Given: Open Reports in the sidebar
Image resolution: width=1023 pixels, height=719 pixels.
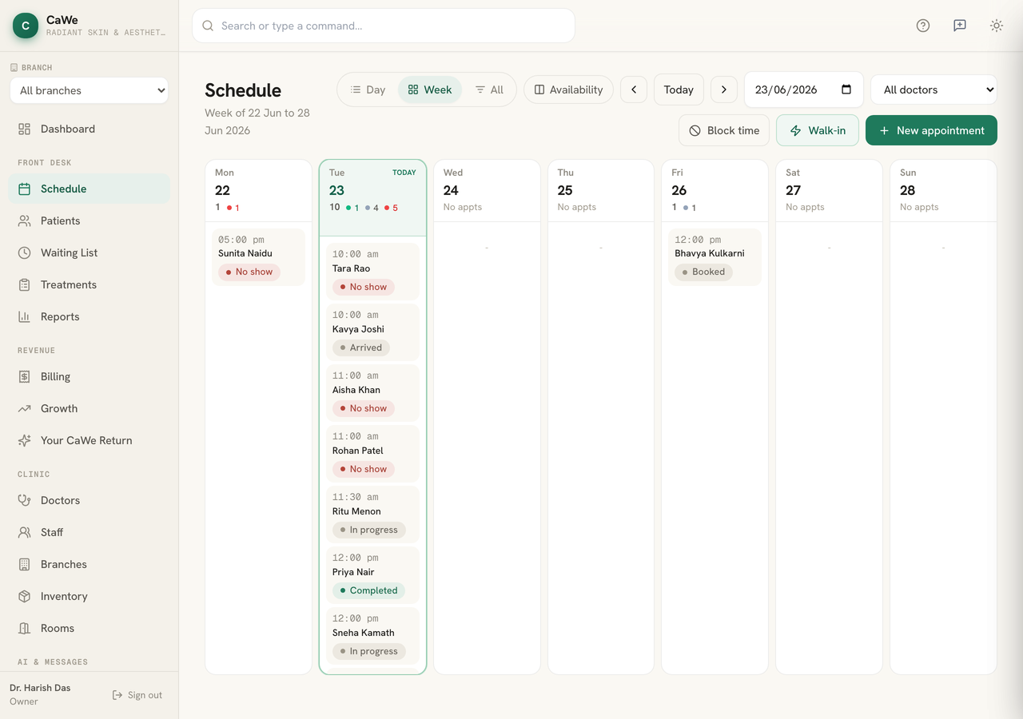Looking at the screenshot, I should [89, 316].
